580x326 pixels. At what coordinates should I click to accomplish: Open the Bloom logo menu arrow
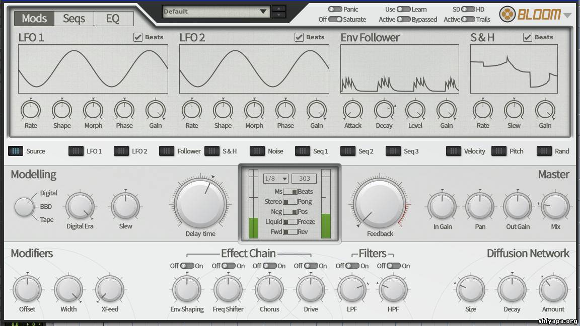click(x=567, y=15)
